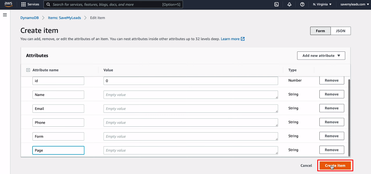Remove the Email attribute
This screenshot has height=174, width=371.
tap(331, 108)
